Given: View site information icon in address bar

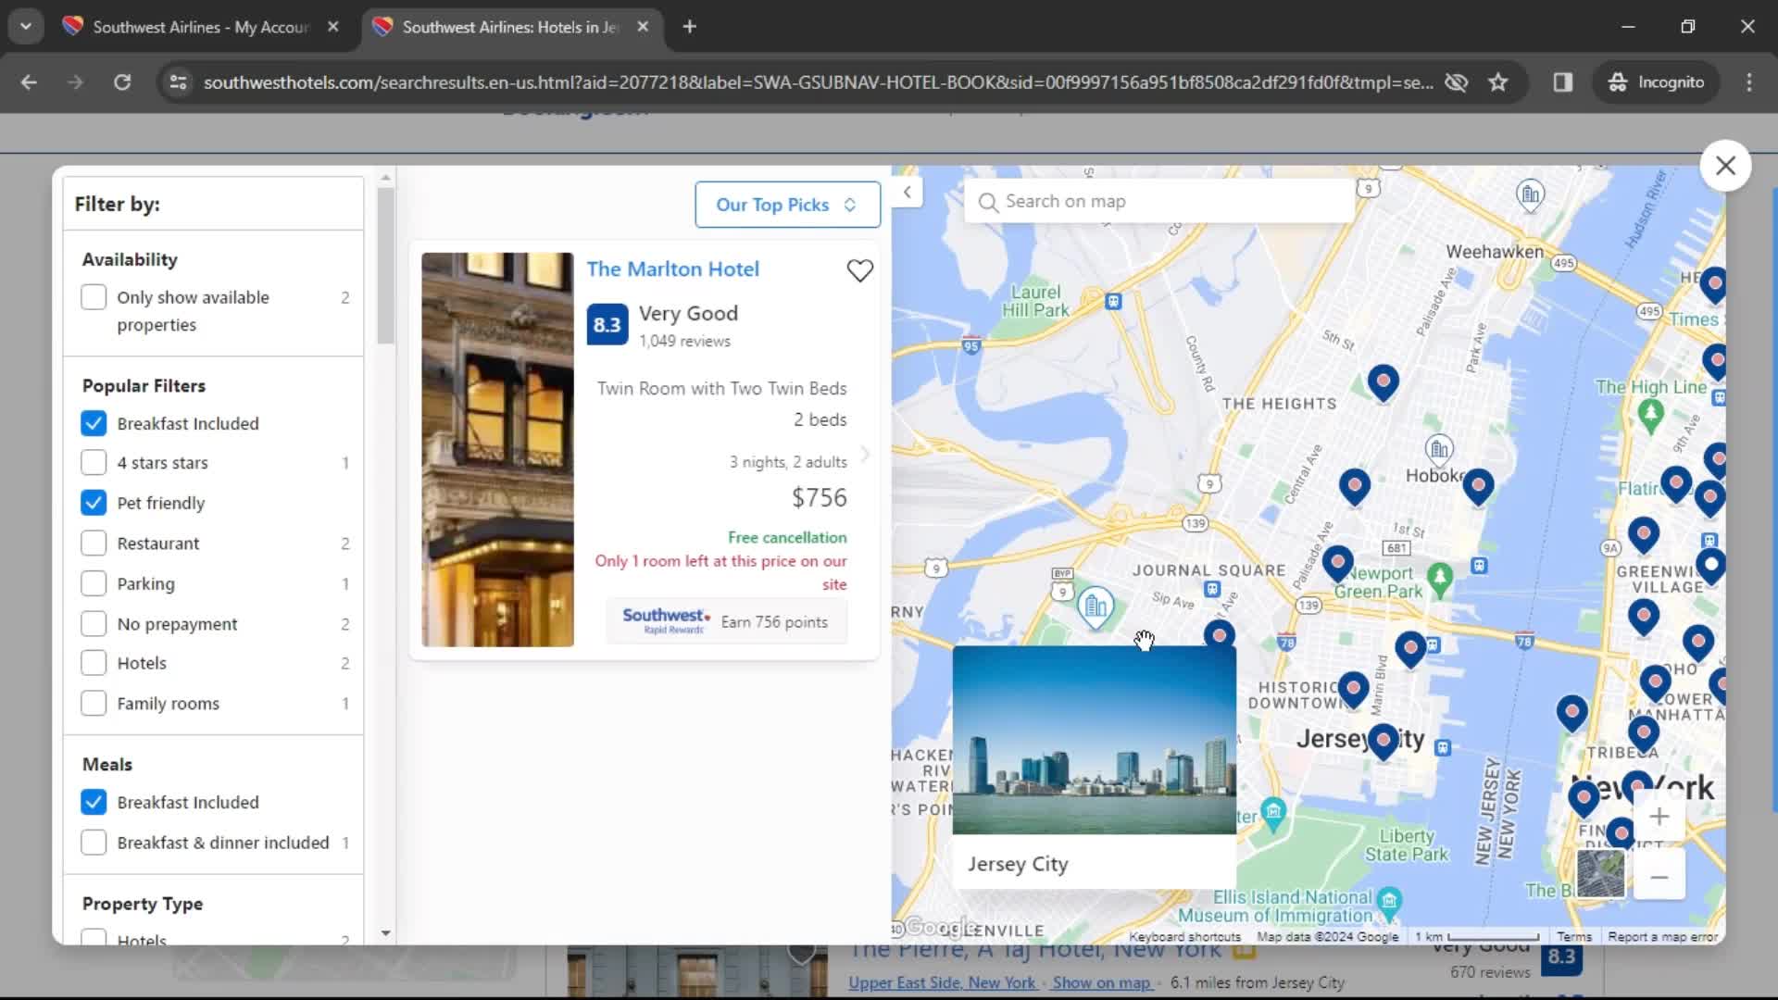Looking at the screenshot, I should 178,82.
